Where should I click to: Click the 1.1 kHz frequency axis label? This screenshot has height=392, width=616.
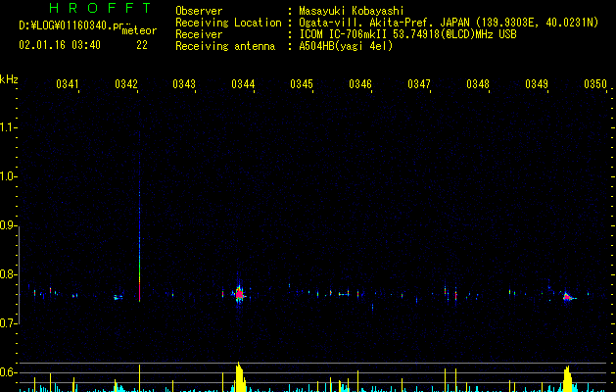tap(8, 127)
